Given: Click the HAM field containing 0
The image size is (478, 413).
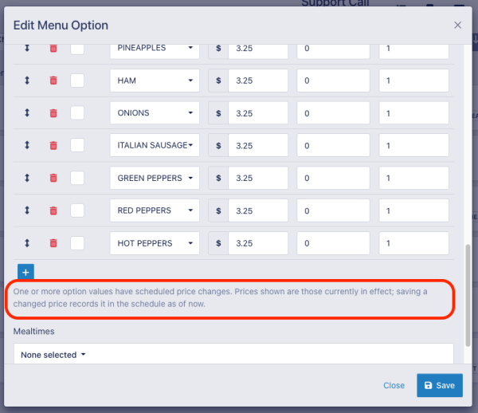Looking at the screenshot, I should (x=333, y=81).
